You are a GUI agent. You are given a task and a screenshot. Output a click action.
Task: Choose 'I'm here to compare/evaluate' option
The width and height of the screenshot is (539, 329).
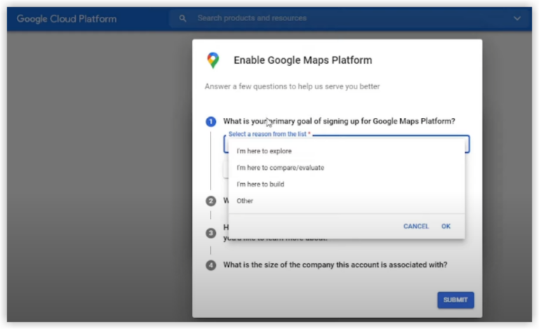coord(280,168)
